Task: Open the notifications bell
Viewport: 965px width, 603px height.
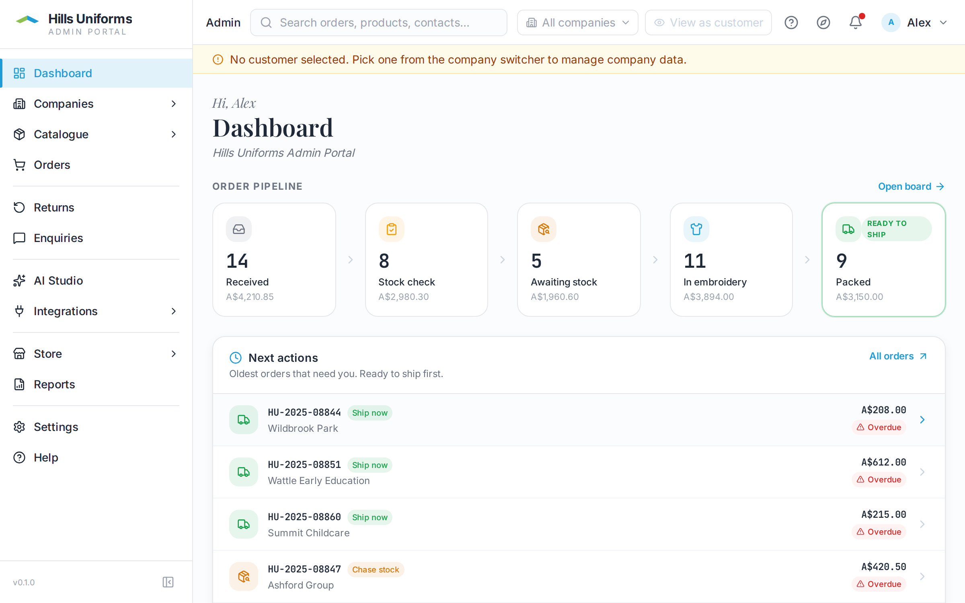Action: [856, 23]
